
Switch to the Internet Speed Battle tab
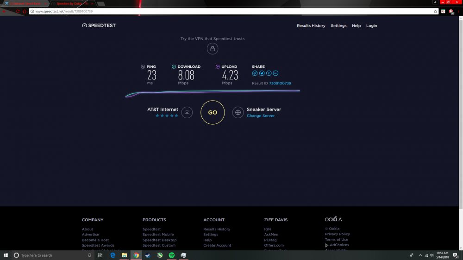click(x=25, y=4)
